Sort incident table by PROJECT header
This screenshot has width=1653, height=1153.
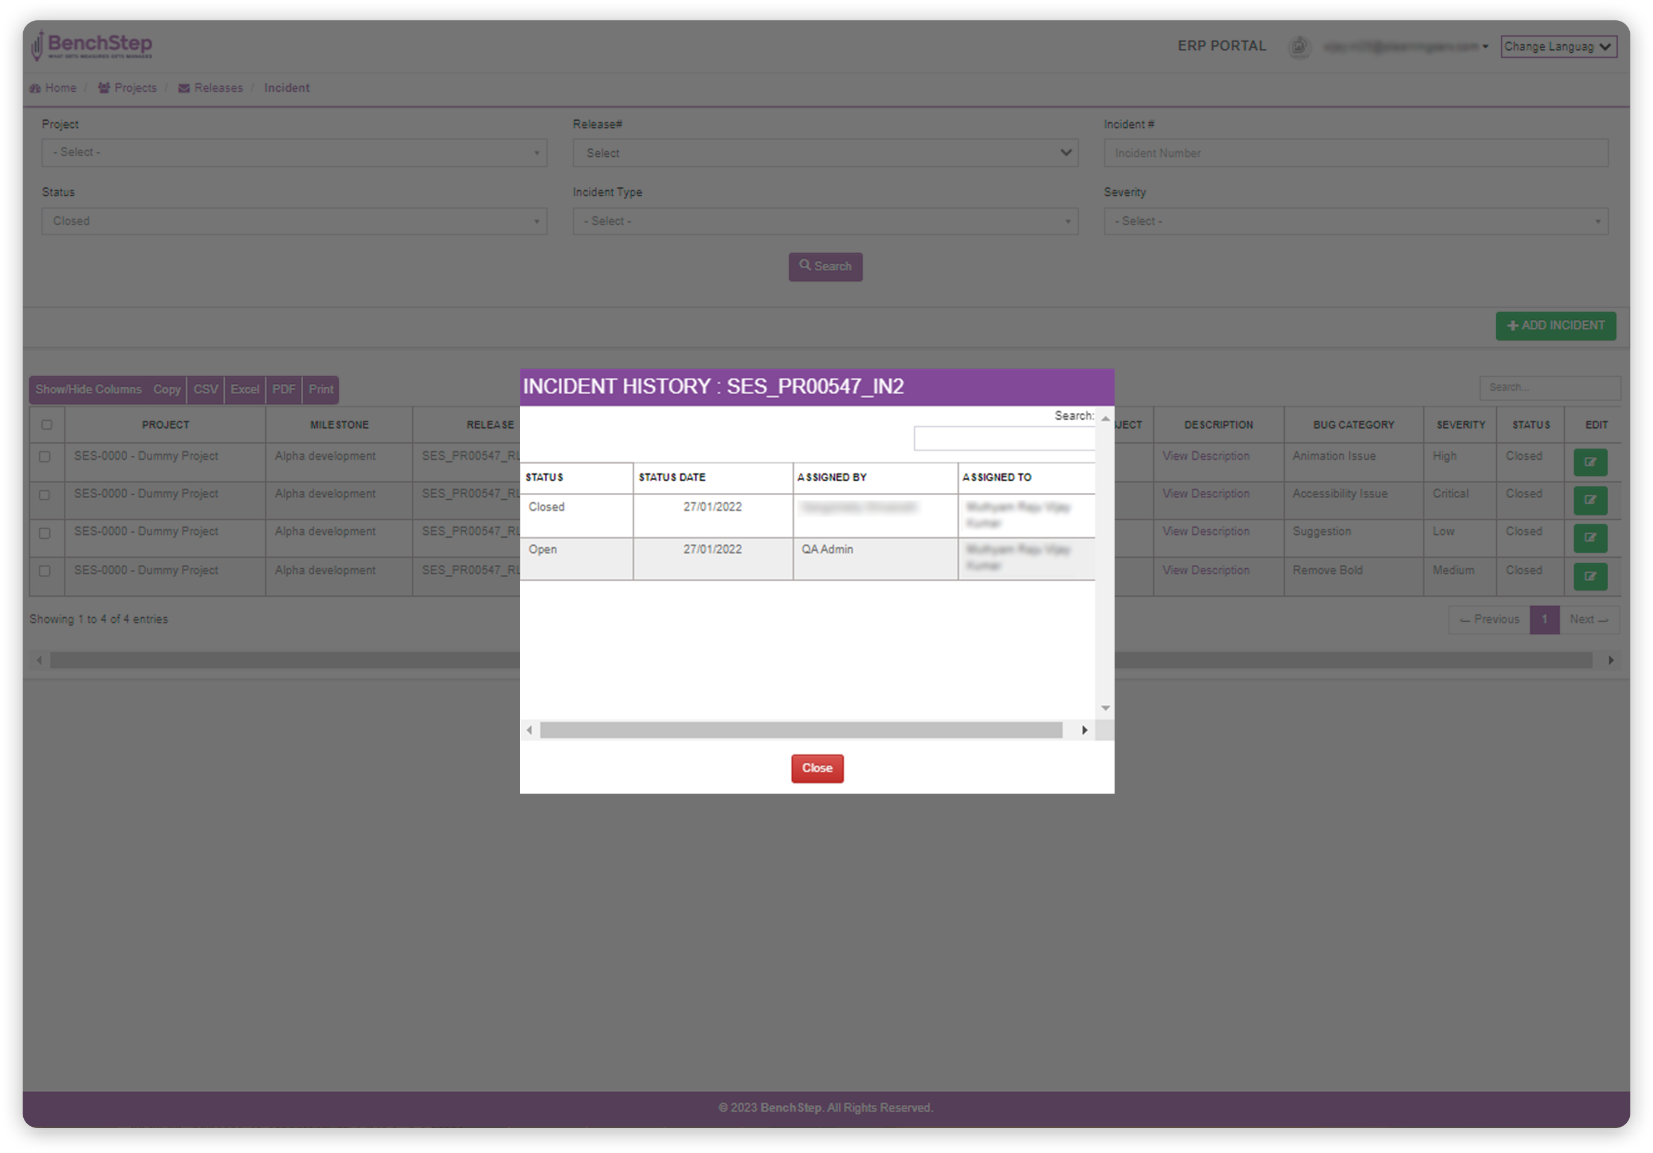pos(165,424)
